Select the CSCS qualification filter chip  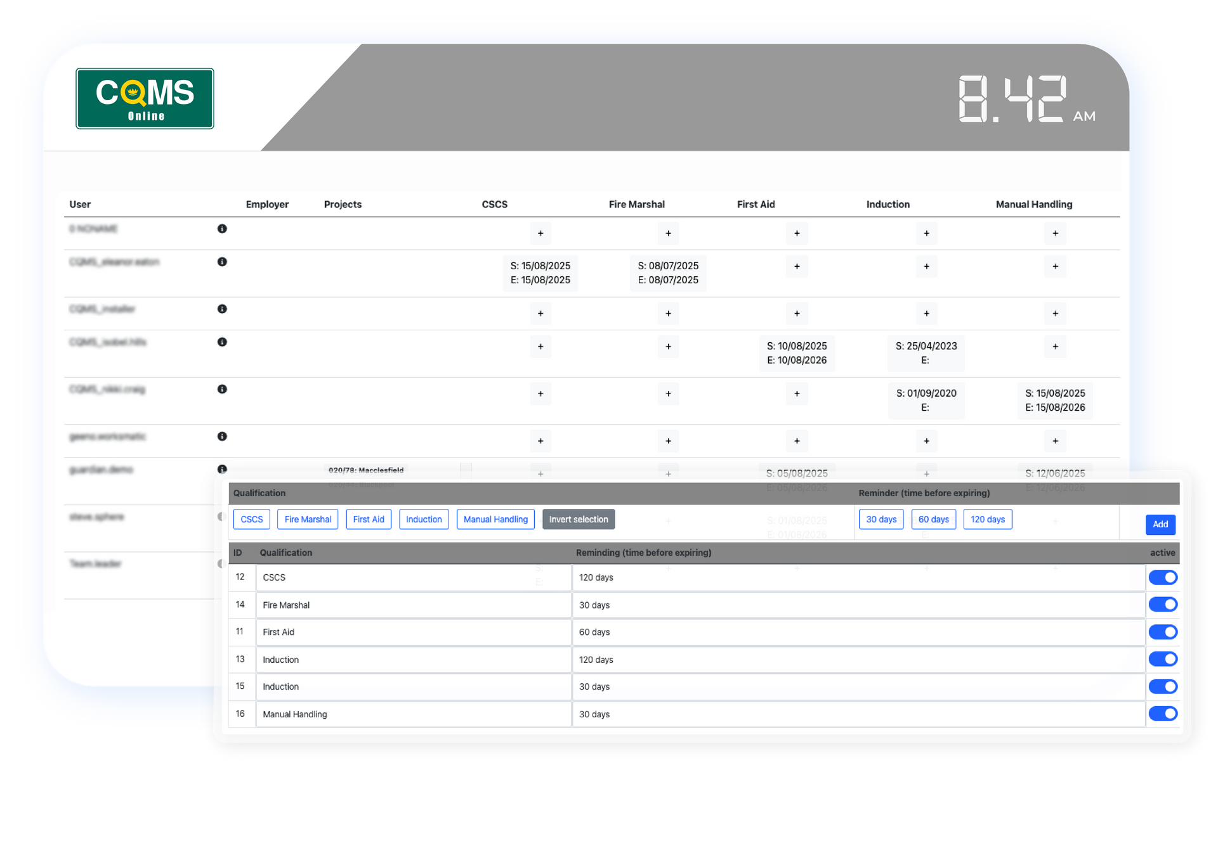pos(251,519)
